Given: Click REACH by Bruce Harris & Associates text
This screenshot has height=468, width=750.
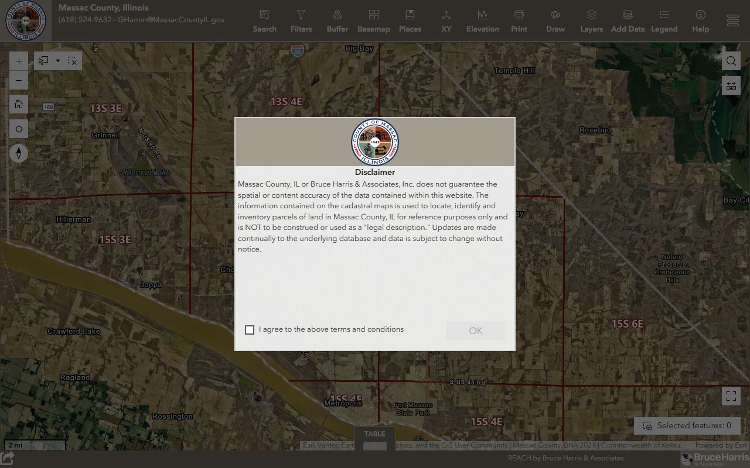Looking at the screenshot, I should pyautogui.click(x=565, y=458).
